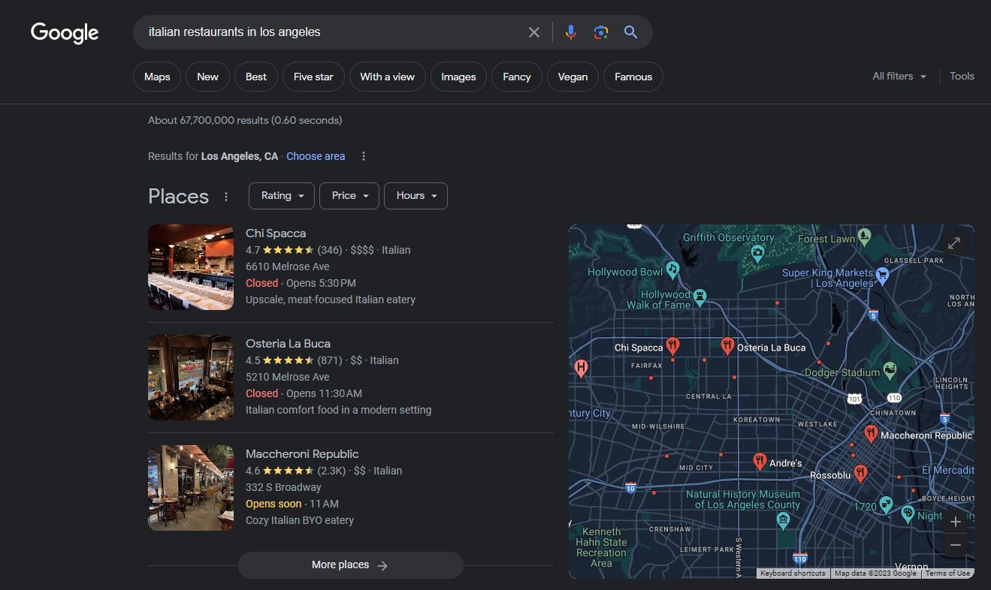The height and width of the screenshot is (590, 991).
Task: Click the 'Opens soon' status text
Action: (x=273, y=504)
